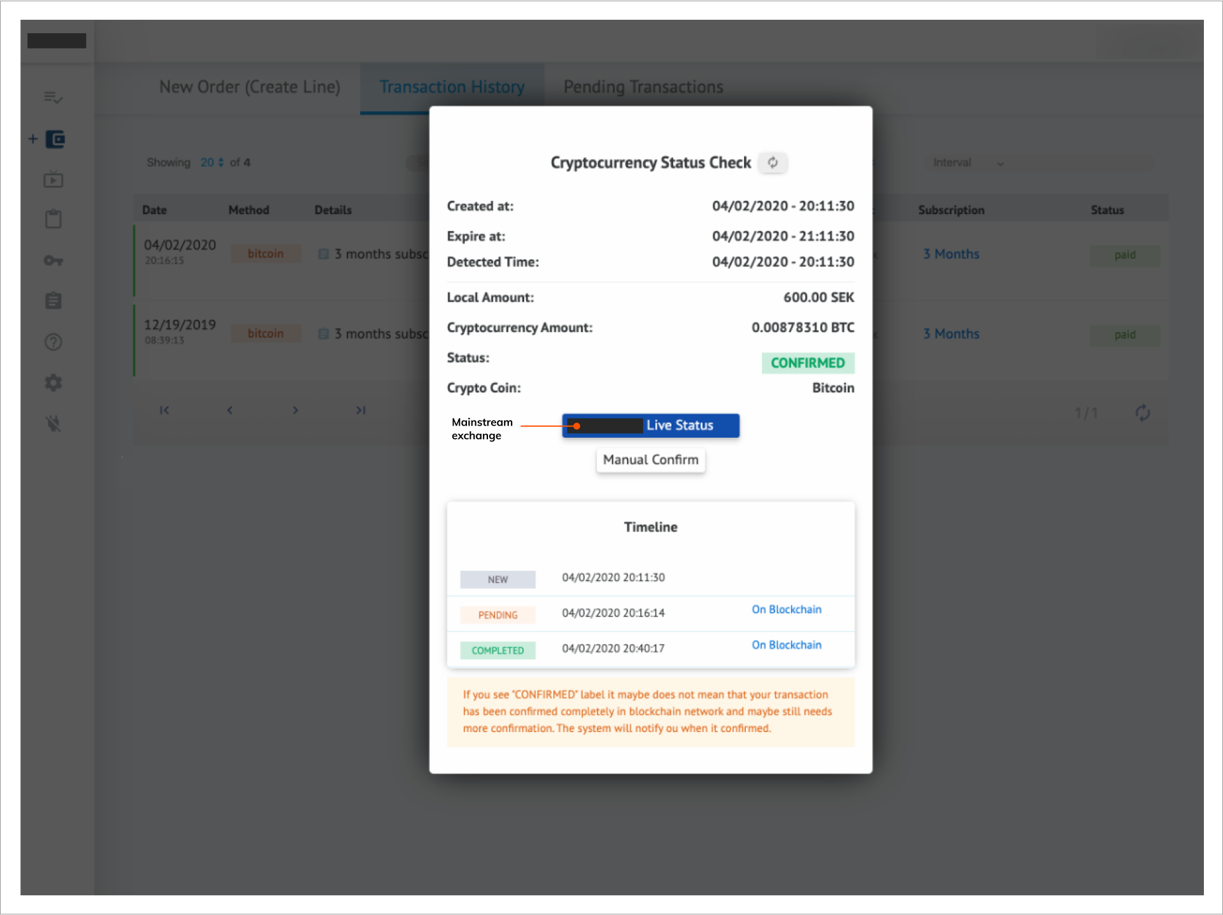The image size is (1223, 915).
Task: Click the Manual Confirm button
Action: 650,460
